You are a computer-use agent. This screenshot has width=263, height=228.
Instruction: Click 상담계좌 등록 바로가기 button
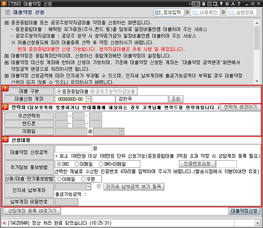tap(32, 211)
